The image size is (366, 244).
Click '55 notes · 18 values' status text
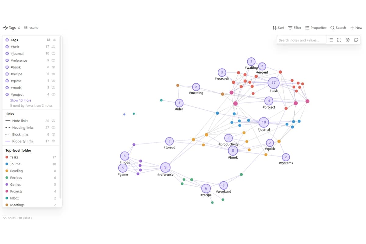tap(17, 218)
